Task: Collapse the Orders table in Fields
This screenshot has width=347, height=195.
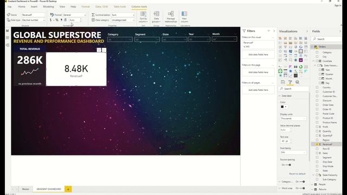Action: (x=312, y=47)
